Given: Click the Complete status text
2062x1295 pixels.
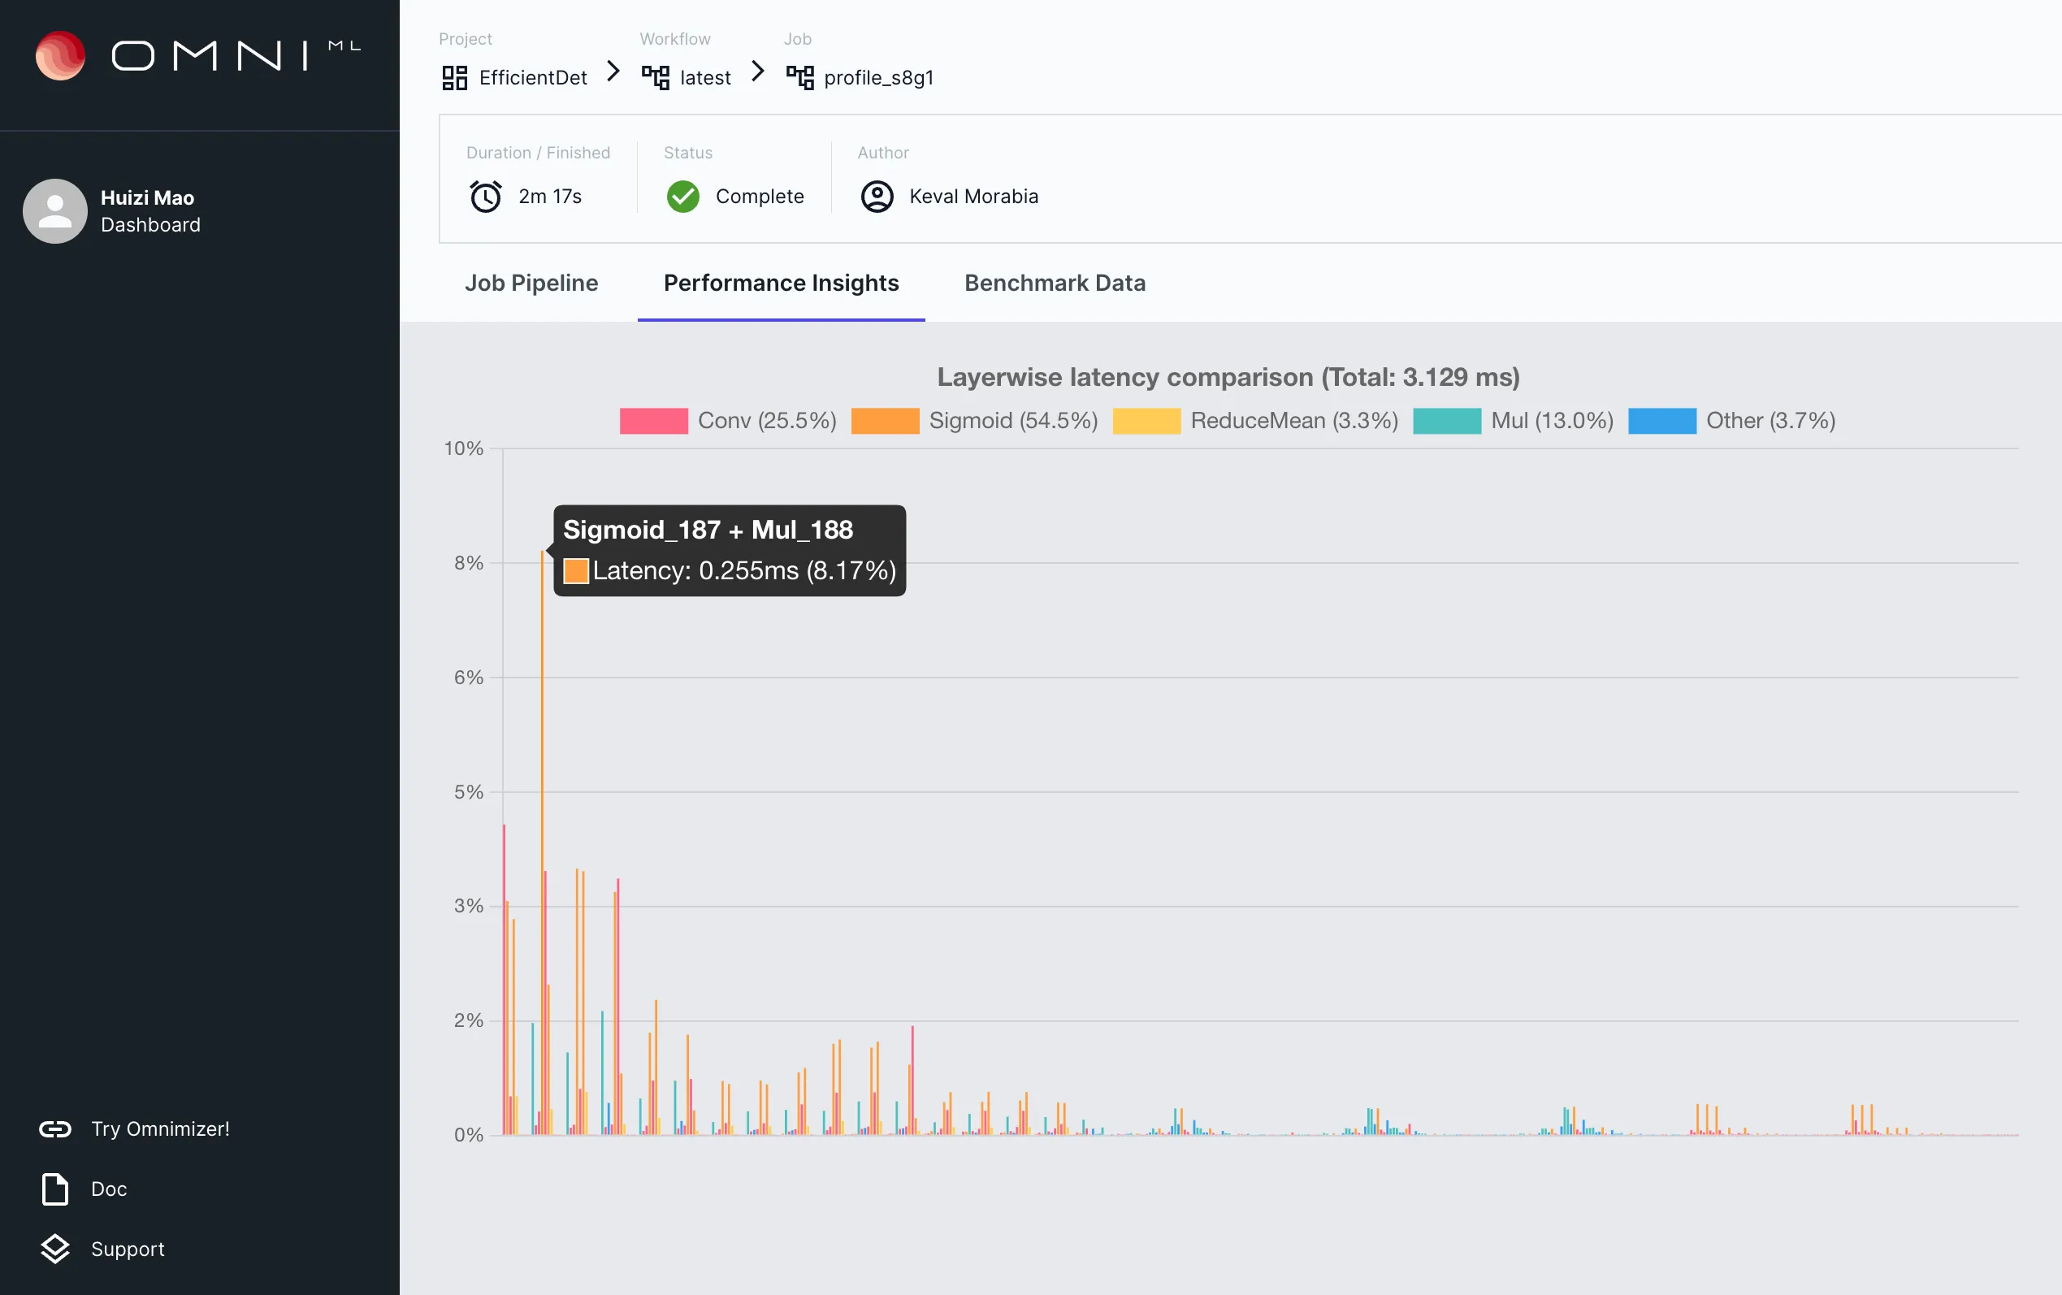Looking at the screenshot, I should (760, 196).
